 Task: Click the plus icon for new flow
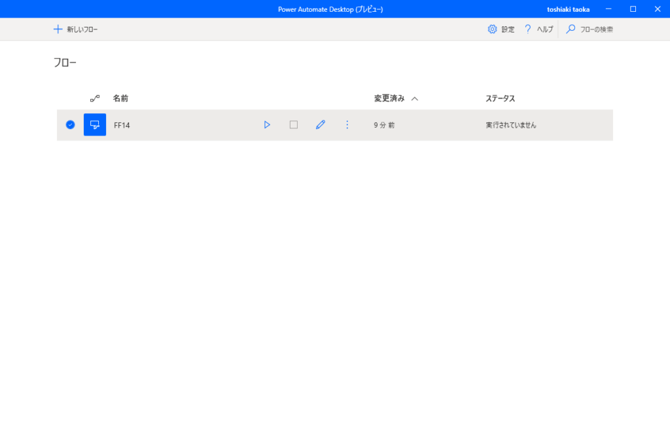pos(58,29)
